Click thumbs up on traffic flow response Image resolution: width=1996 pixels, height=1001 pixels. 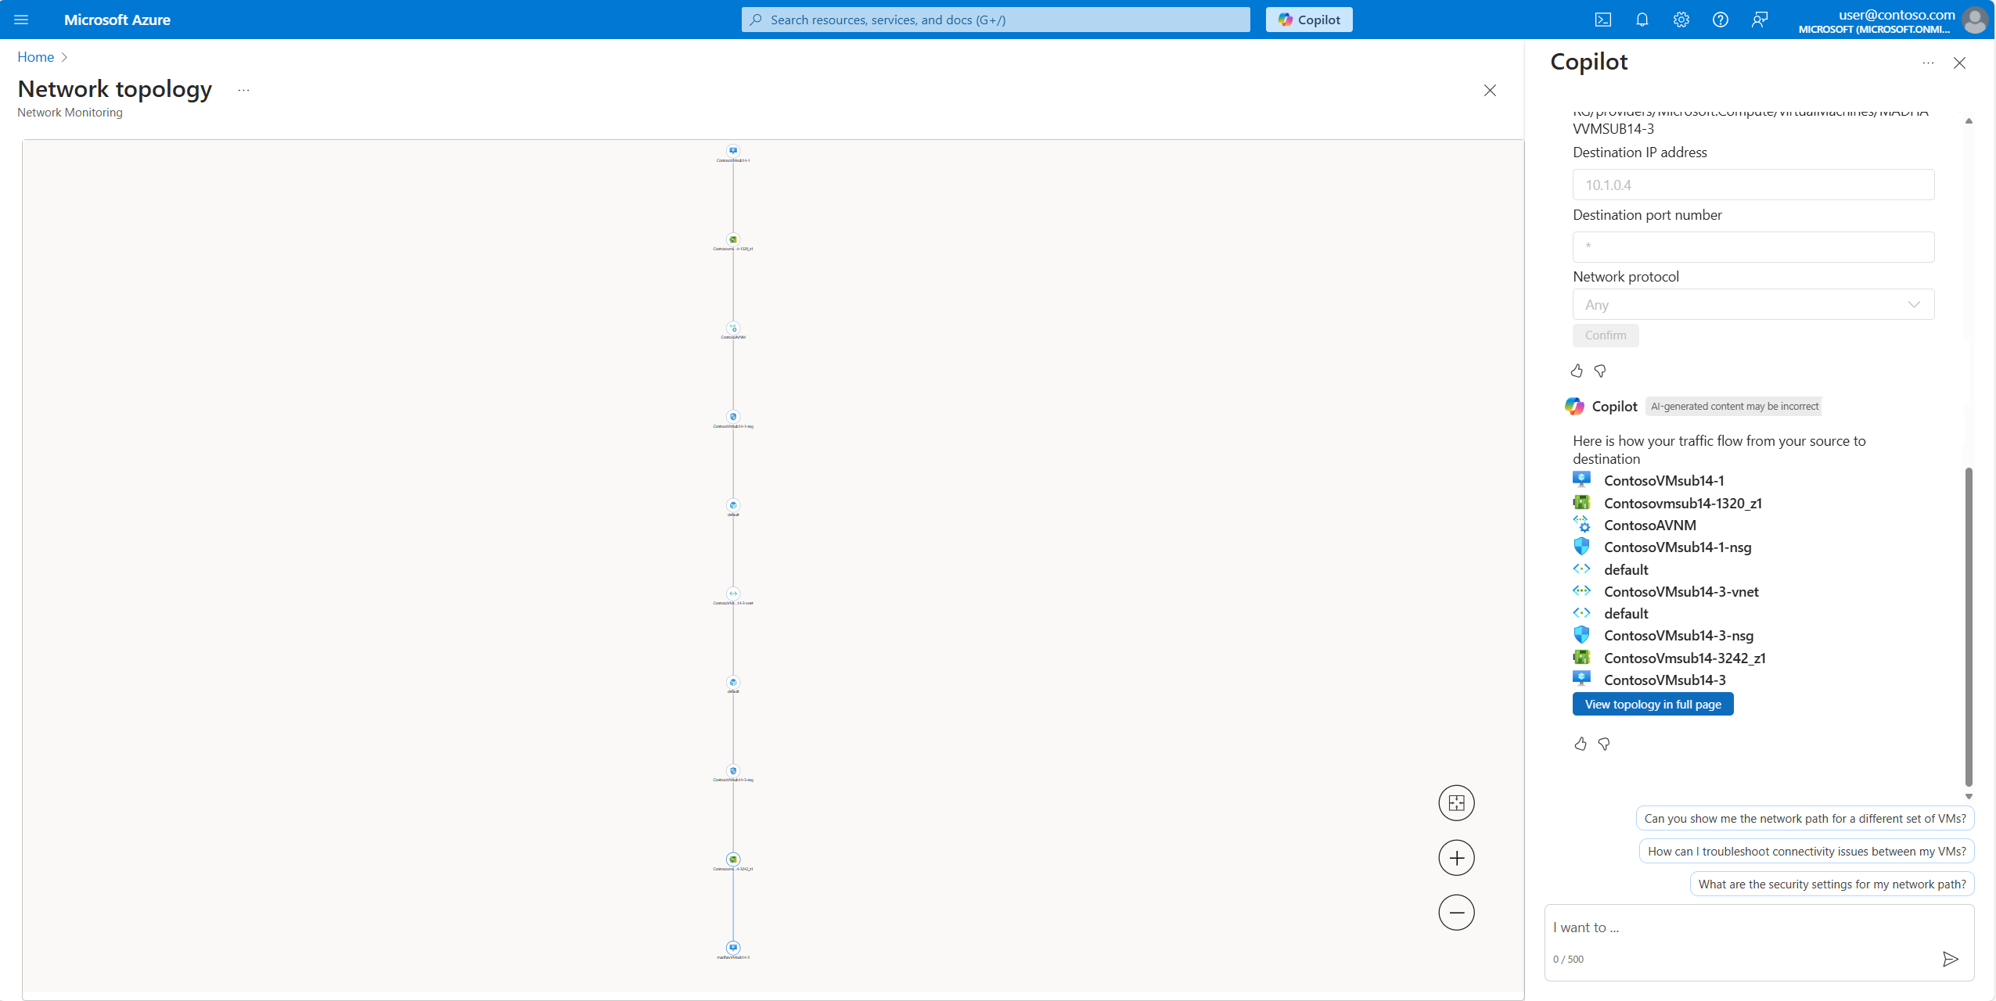1581,744
